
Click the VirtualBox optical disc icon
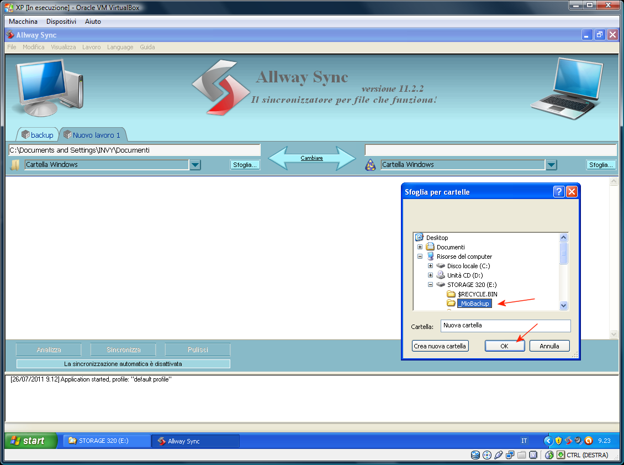click(x=486, y=455)
